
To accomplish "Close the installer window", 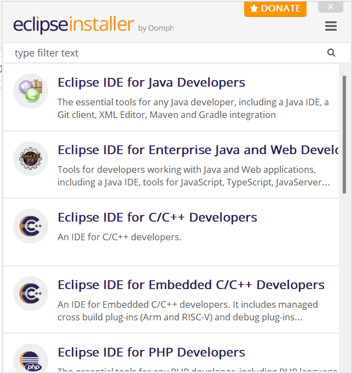I will click(331, 7).
